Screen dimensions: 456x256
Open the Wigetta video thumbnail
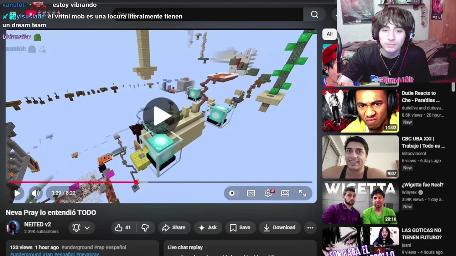pos(361,203)
